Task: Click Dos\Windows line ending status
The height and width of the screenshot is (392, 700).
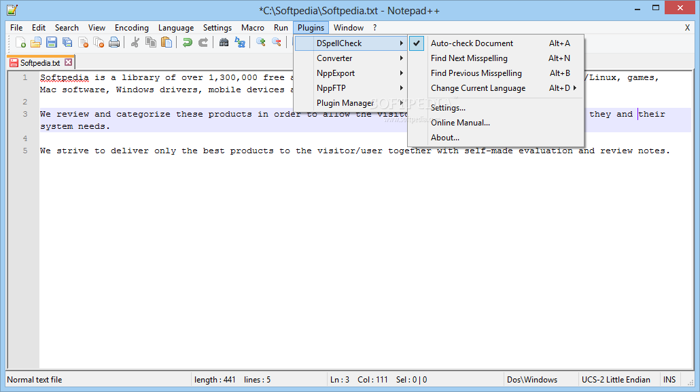Action: [532, 380]
